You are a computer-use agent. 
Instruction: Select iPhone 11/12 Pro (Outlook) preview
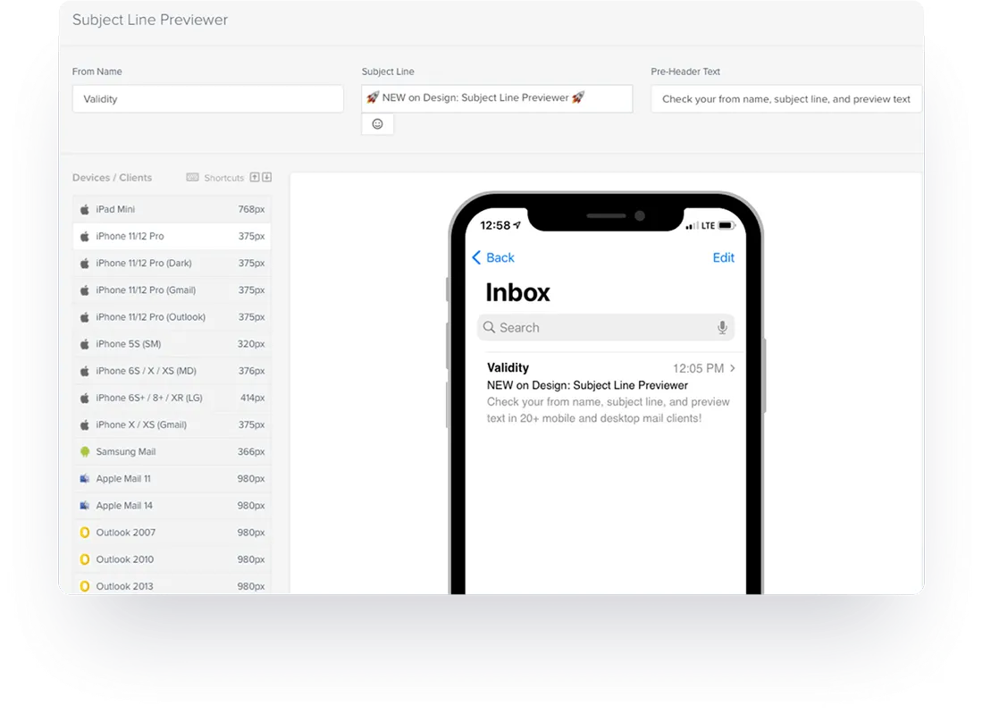coord(172,317)
